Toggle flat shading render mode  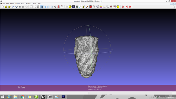pyautogui.click(x=48, y=7)
